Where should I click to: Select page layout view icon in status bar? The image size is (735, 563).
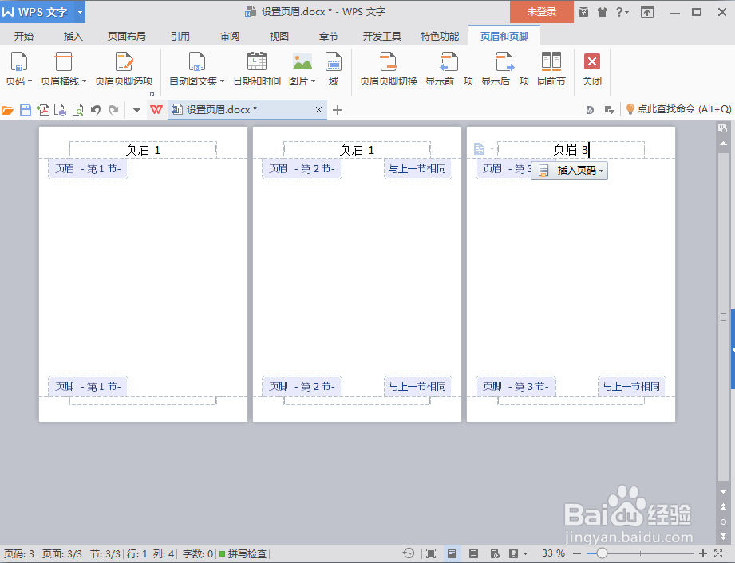(452, 553)
